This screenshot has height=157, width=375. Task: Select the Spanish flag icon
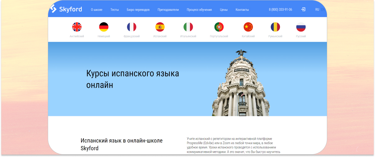(x=160, y=27)
